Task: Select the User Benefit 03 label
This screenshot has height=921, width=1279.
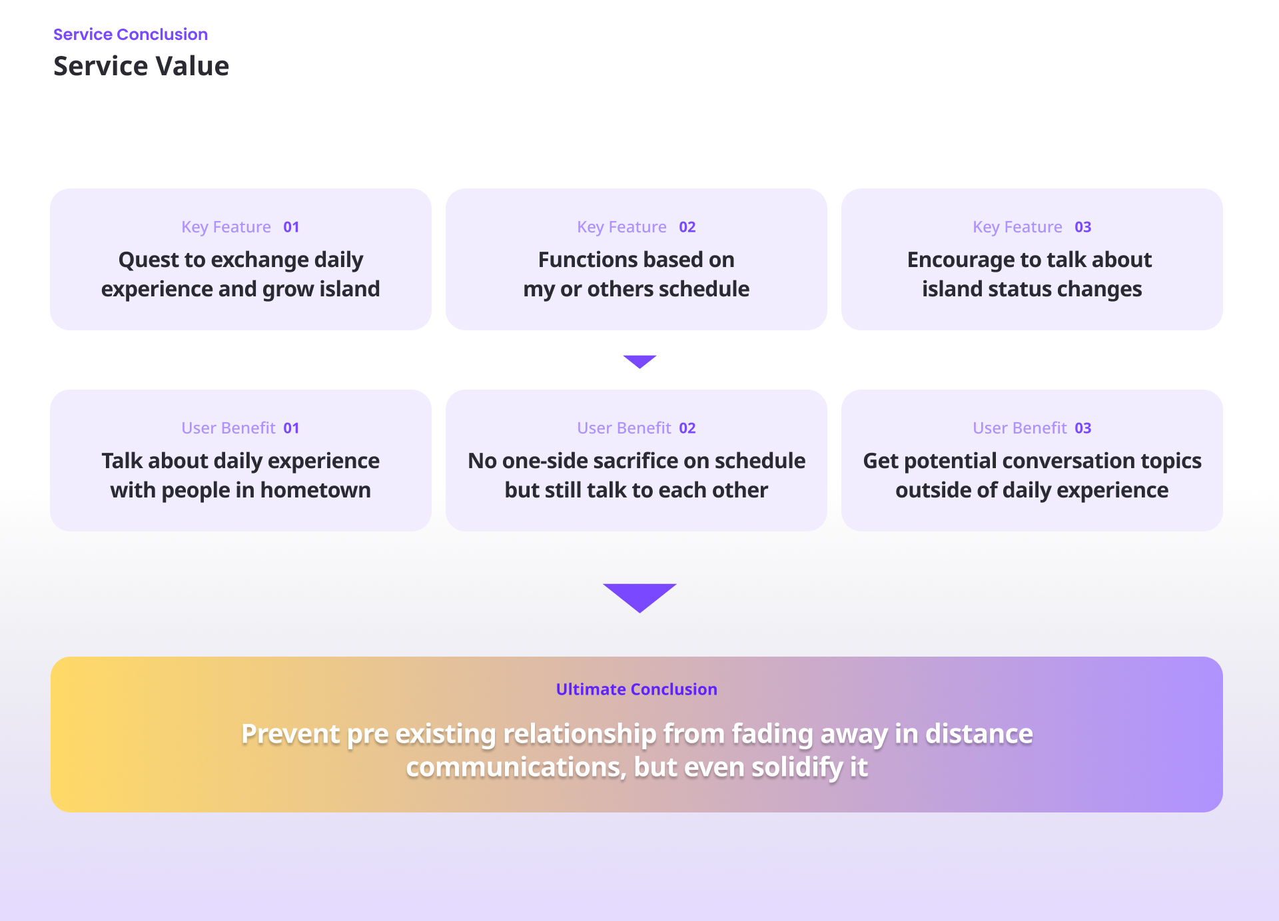Action: pos(1032,428)
